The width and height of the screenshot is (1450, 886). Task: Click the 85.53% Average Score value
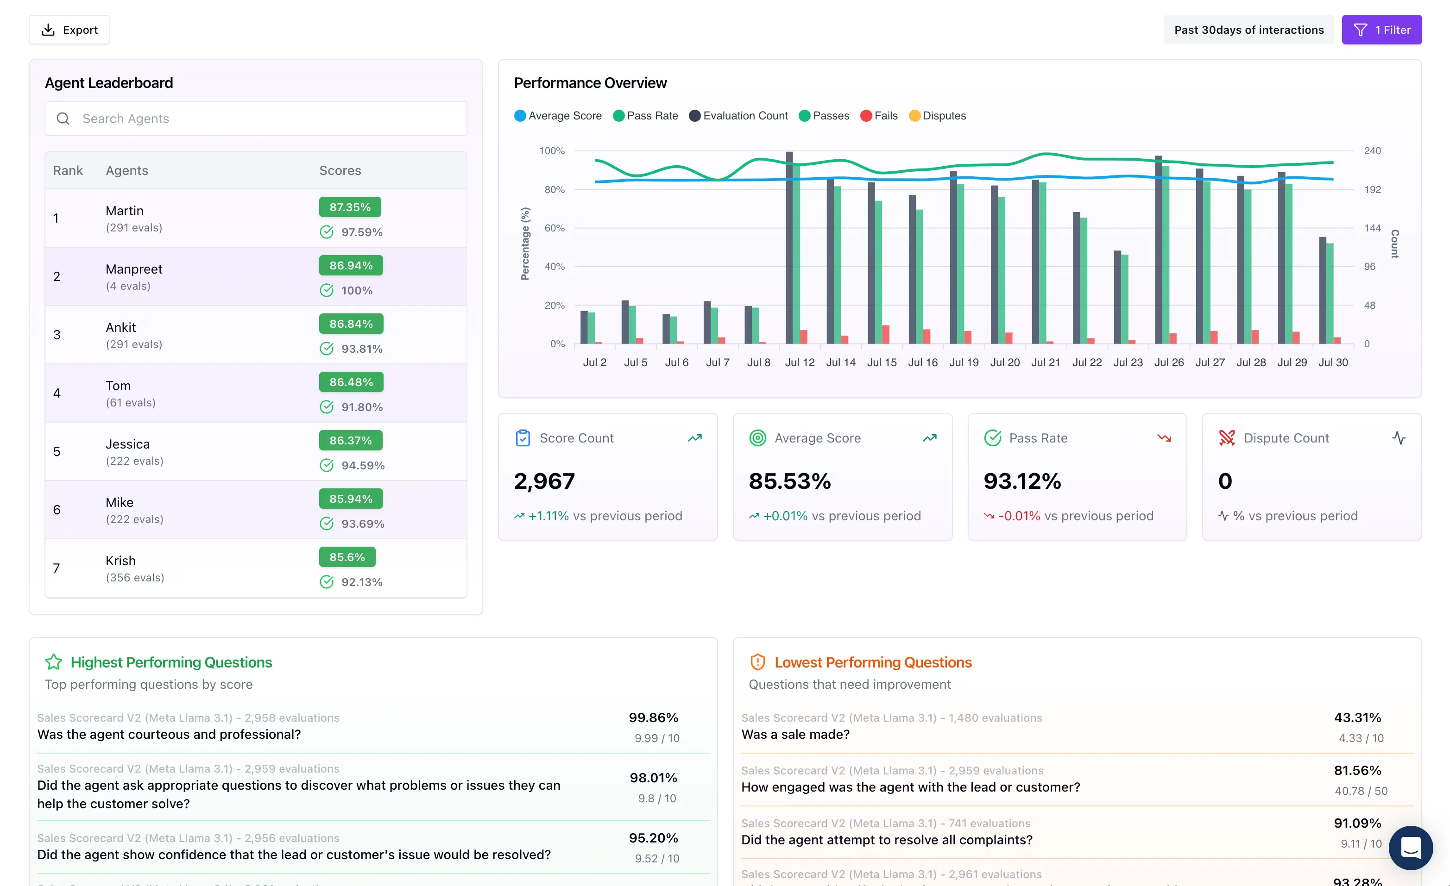click(x=790, y=481)
